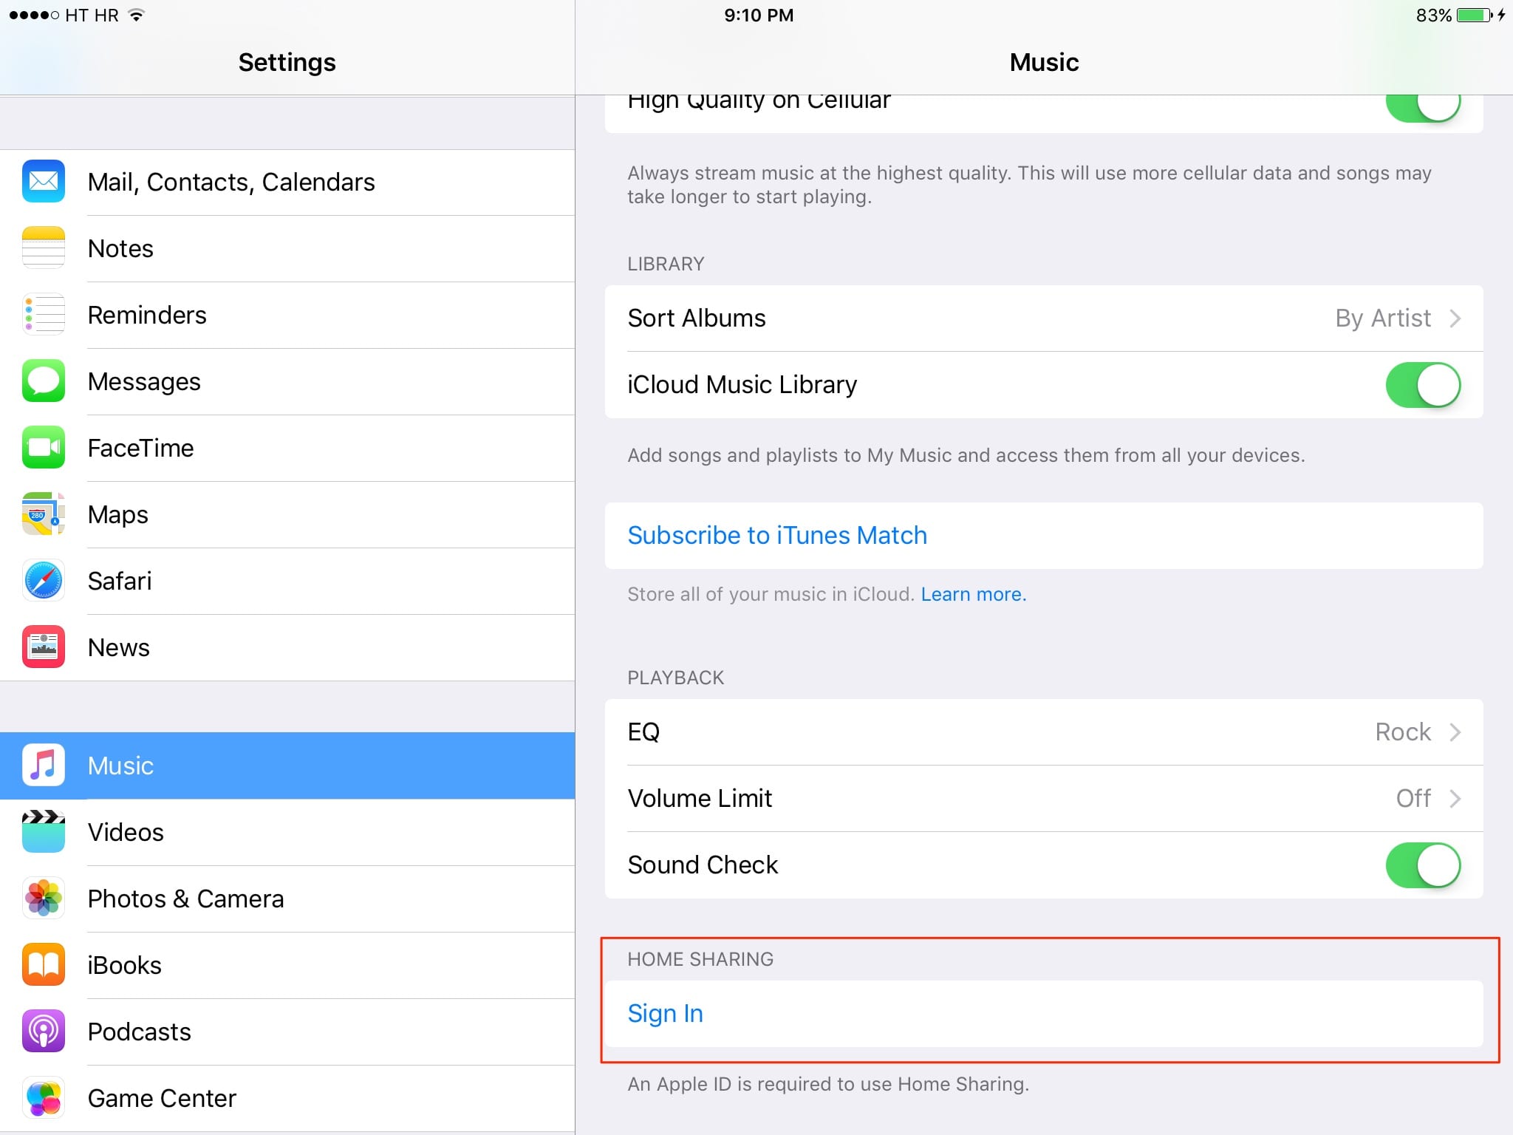
Task: Select the green FaceTime camera icon
Action: point(44,448)
